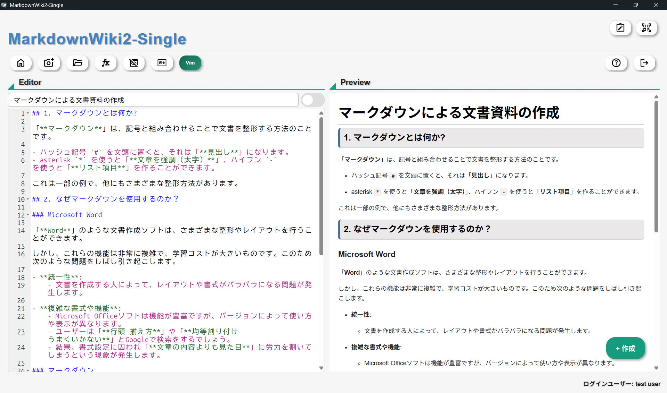Click the logout icon
667x393 pixels.
[x=644, y=63]
